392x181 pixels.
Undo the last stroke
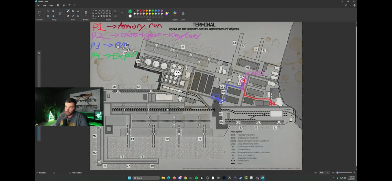coord(69,5)
